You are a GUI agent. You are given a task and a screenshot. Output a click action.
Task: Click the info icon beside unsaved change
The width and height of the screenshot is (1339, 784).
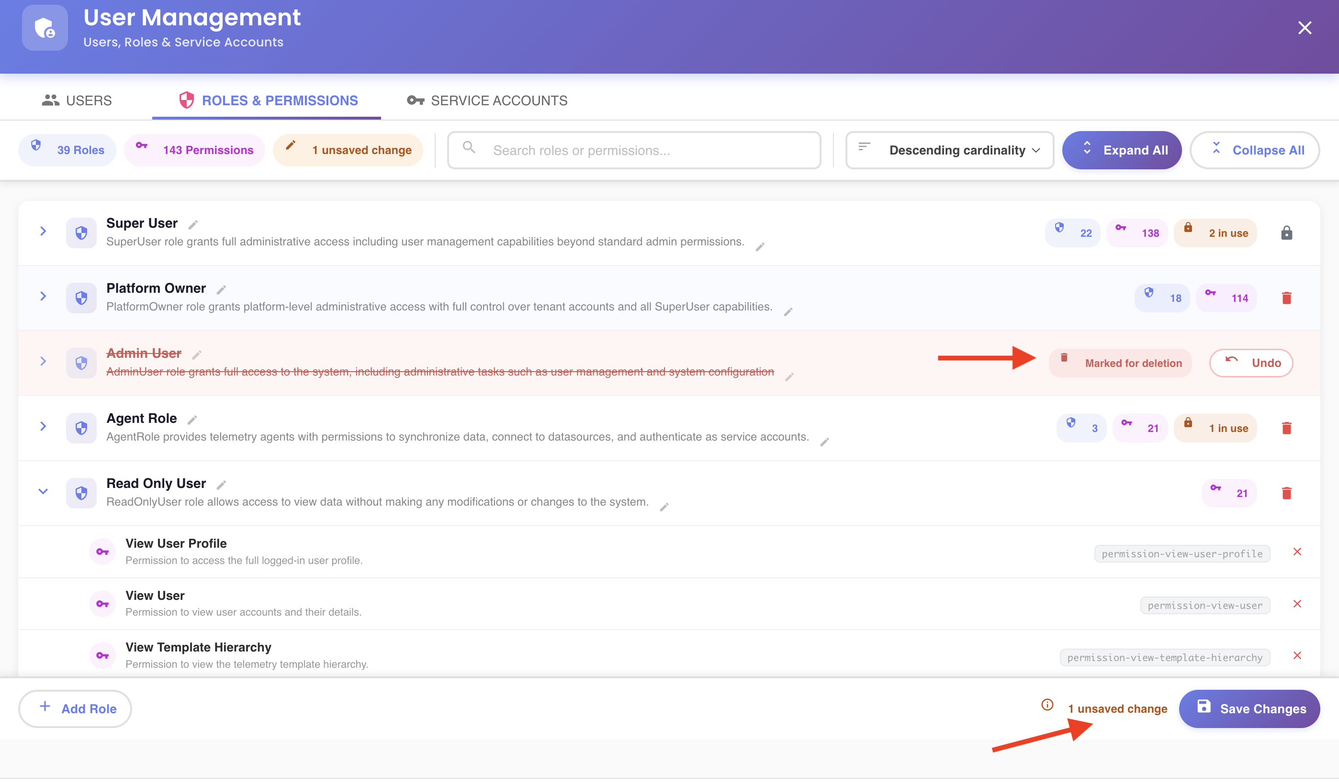click(1047, 705)
